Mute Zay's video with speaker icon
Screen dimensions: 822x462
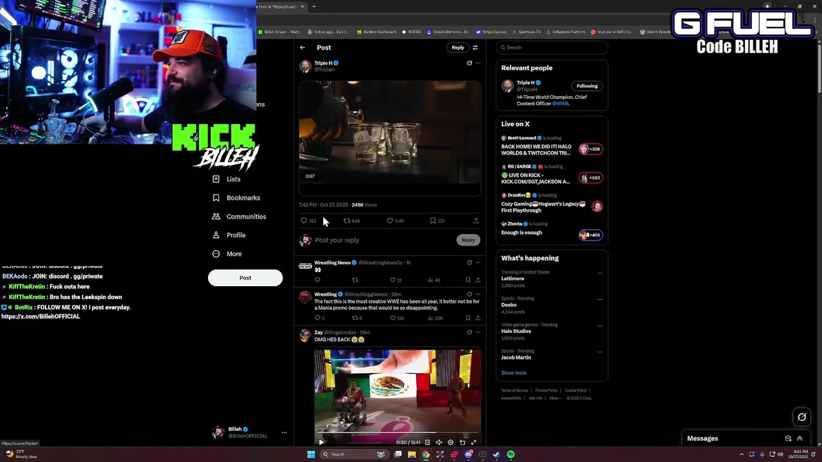[439, 442]
